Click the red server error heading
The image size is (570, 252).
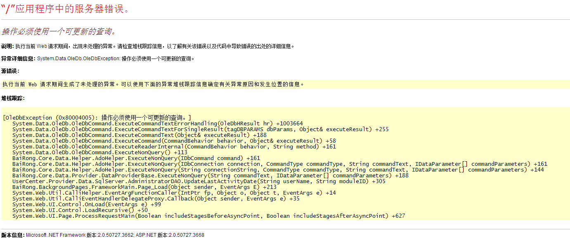tap(66, 9)
